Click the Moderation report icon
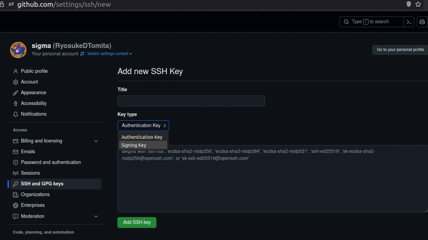This screenshot has width=428, height=240. point(15,216)
